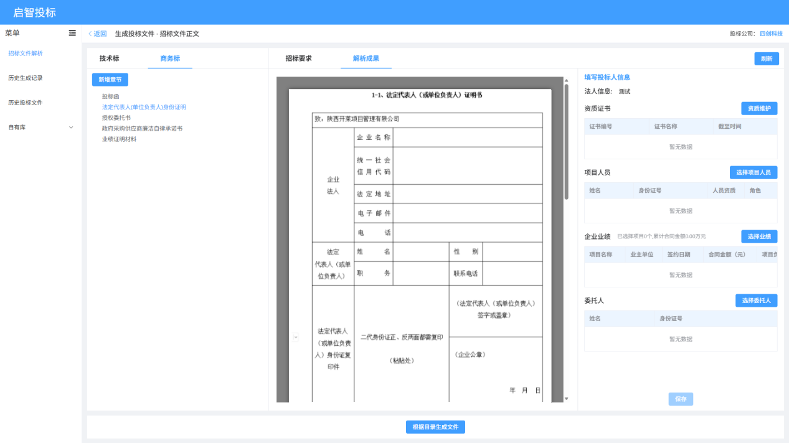Open the 授权委托书 chapter
Viewport: 789px width, 443px height.
(116, 118)
